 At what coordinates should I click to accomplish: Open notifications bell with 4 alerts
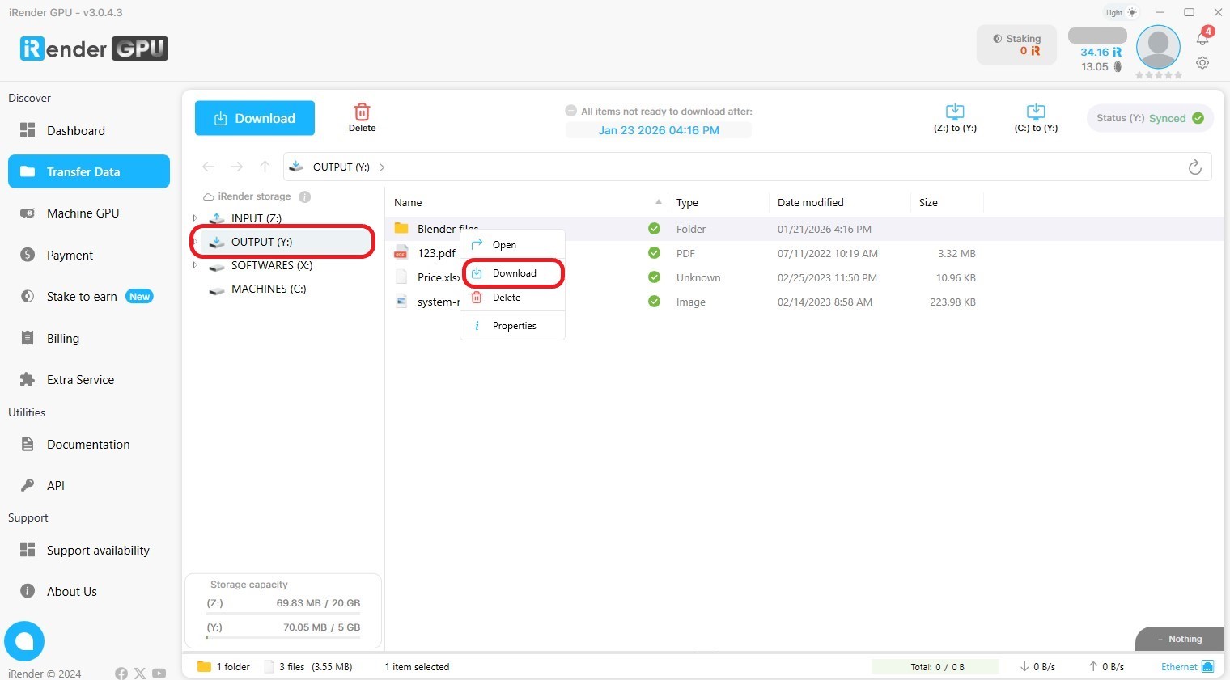[1203, 37]
